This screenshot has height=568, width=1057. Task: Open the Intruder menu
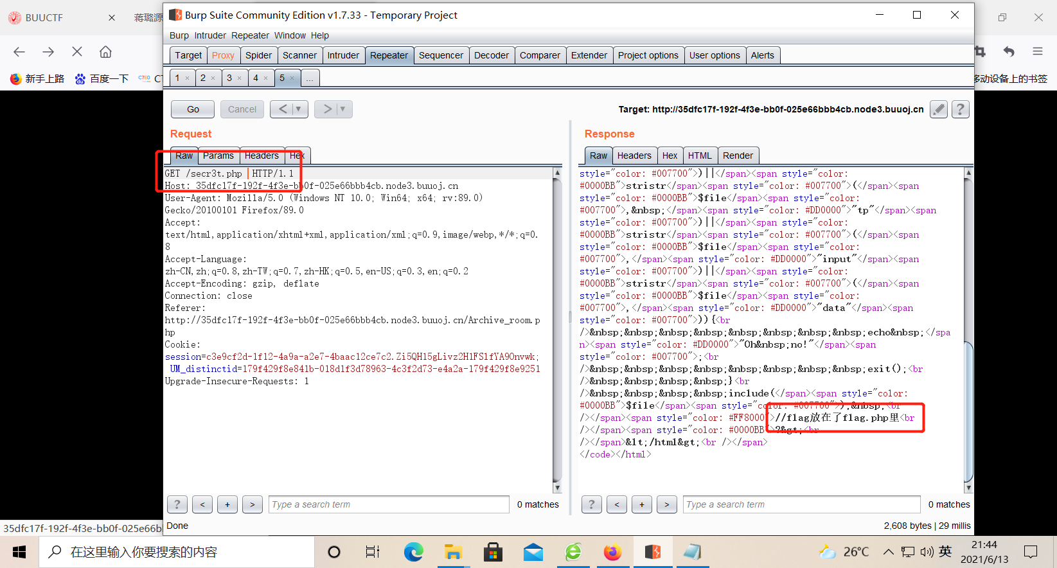point(210,35)
